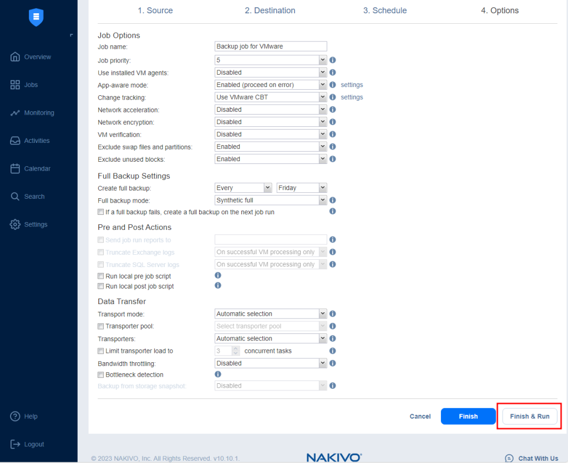568x463 pixels.
Task: Click the Chat With Us bubble icon
Action: pyautogui.click(x=509, y=459)
